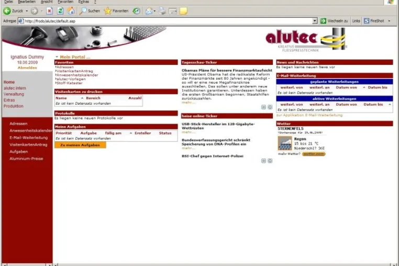This screenshot has width=399, height=266.
Task: Click the mail envelope toolbar icon
Action: coord(149,11)
